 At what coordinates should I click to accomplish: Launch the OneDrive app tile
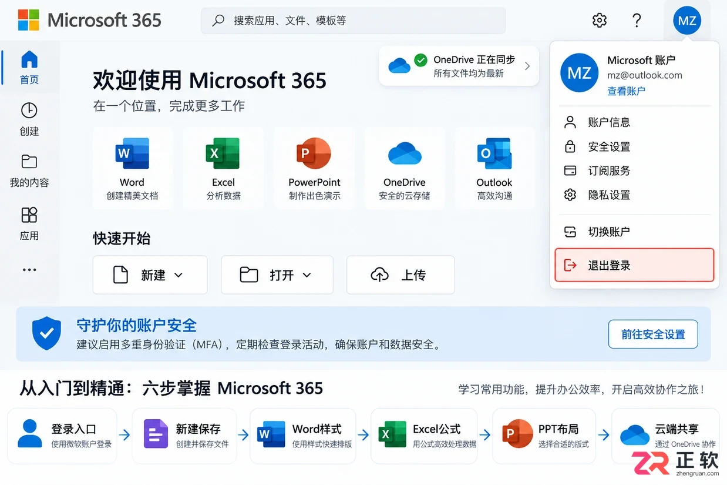click(x=405, y=168)
